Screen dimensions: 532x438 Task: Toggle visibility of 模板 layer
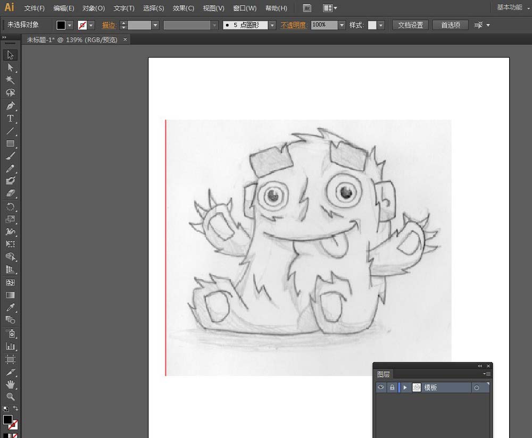tap(381, 387)
